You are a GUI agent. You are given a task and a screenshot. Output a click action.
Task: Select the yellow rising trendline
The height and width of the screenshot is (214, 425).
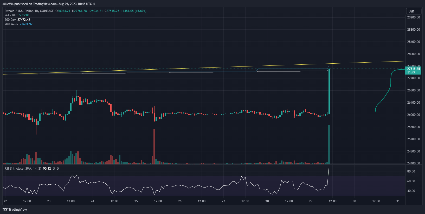point(204,68)
